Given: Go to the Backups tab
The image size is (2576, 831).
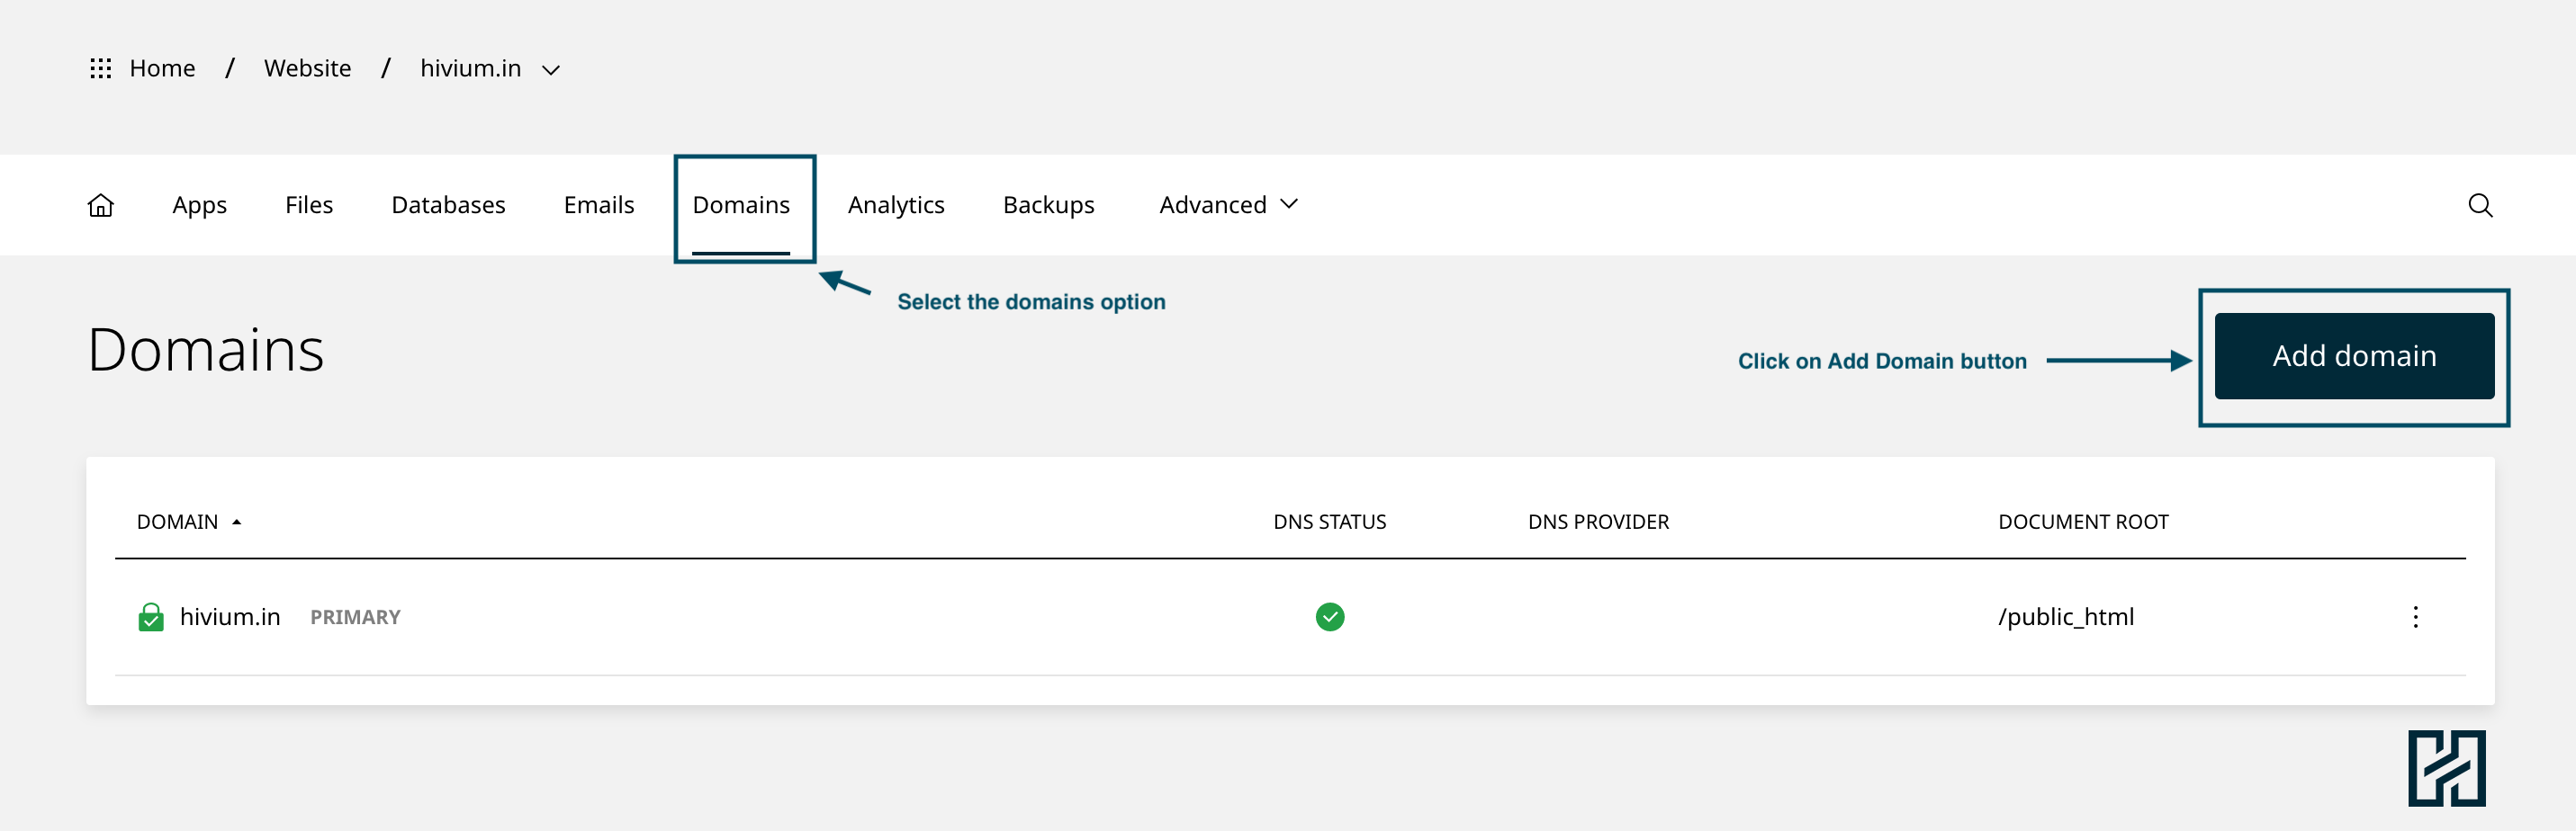Looking at the screenshot, I should click(1048, 206).
